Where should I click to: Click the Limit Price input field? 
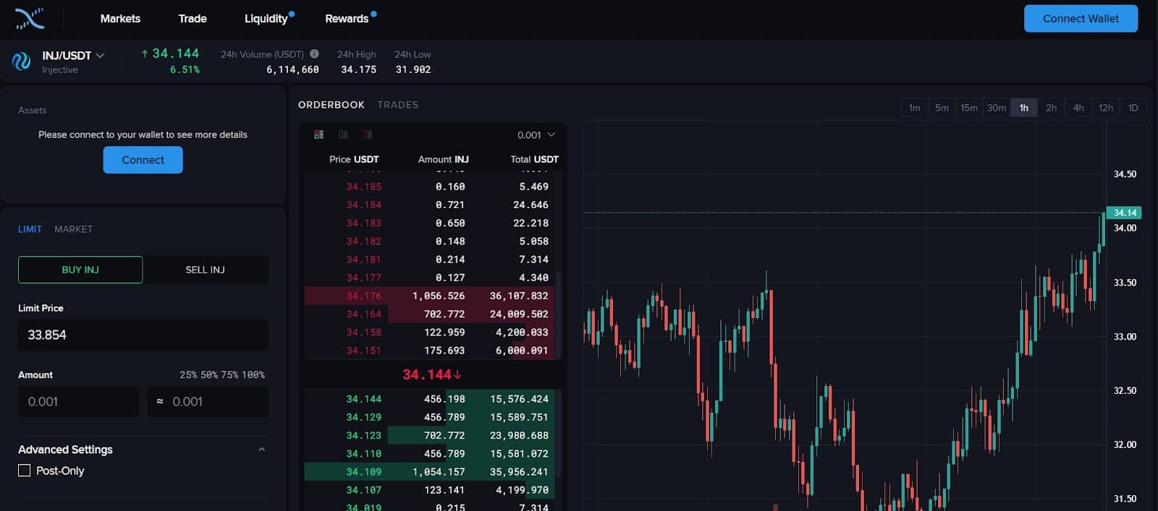point(143,335)
